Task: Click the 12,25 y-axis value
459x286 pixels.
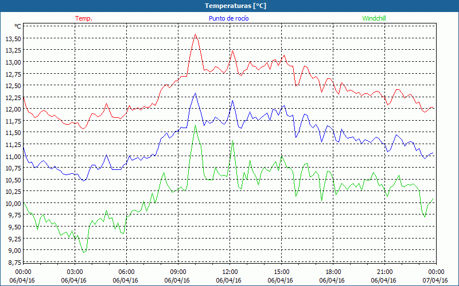Action: [13, 97]
